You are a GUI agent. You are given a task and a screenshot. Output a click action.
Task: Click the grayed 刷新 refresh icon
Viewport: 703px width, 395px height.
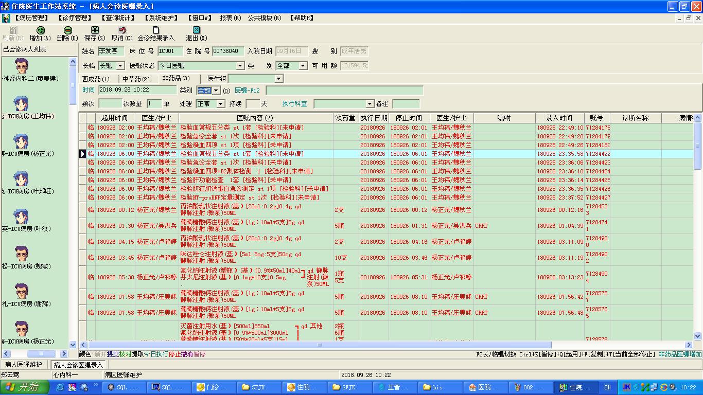pos(13,31)
